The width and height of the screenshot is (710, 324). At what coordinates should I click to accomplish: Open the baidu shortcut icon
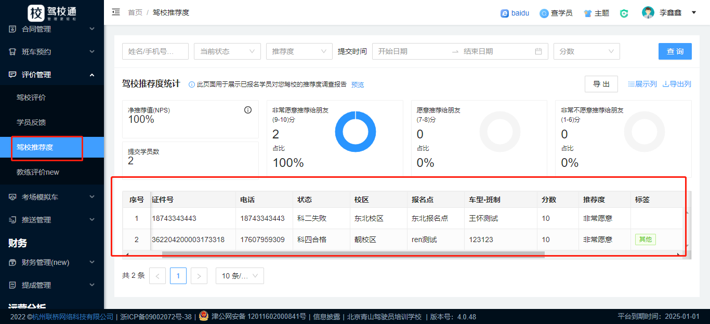point(504,13)
